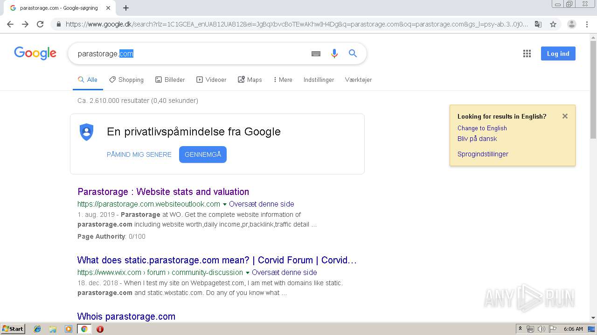
Task: Open media player icon on taskbar
Action: tap(69, 329)
